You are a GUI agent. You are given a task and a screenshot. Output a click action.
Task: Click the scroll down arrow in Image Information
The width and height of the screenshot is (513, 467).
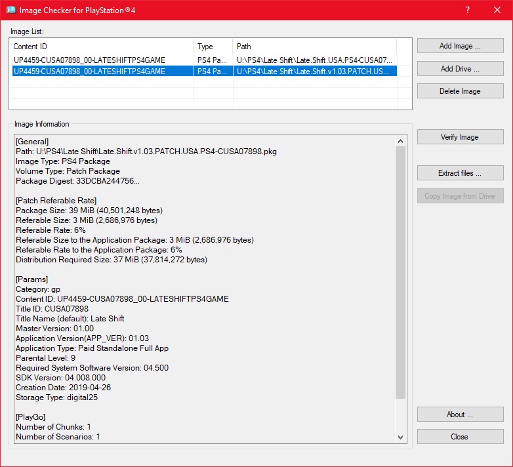(x=400, y=437)
